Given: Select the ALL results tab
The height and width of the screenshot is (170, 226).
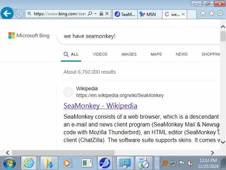Looking at the screenshot, I should [x=71, y=54].
